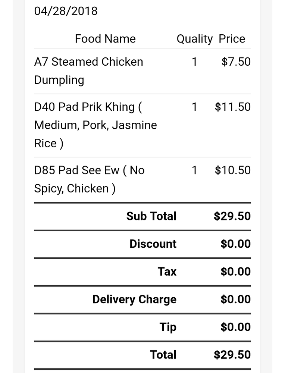Click the Sub Total label
This screenshot has height=373, width=285.
pyautogui.click(x=151, y=216)
